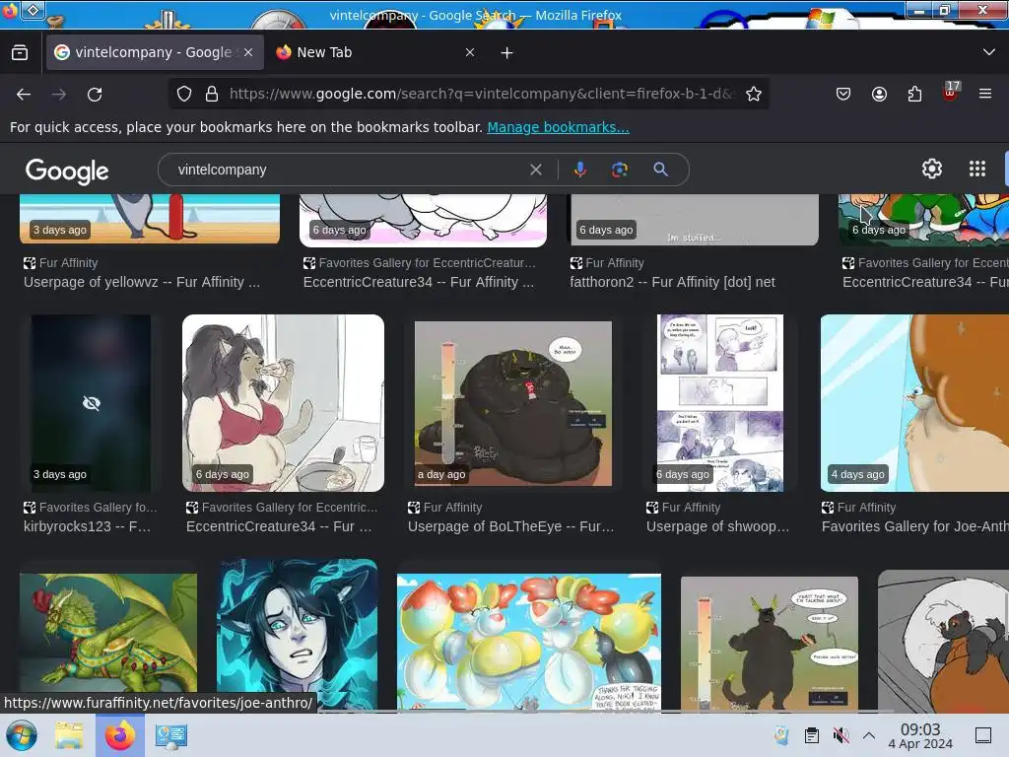Switch to the vintelcompany Google tab
Image resolution: width=1009 pixels, height=757 pixels.
pos(155,52)
